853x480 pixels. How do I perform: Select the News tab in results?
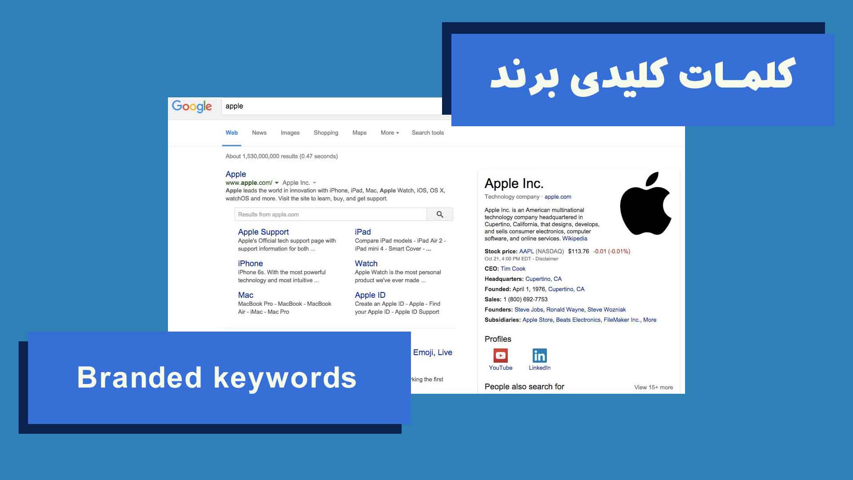(259, 132)
